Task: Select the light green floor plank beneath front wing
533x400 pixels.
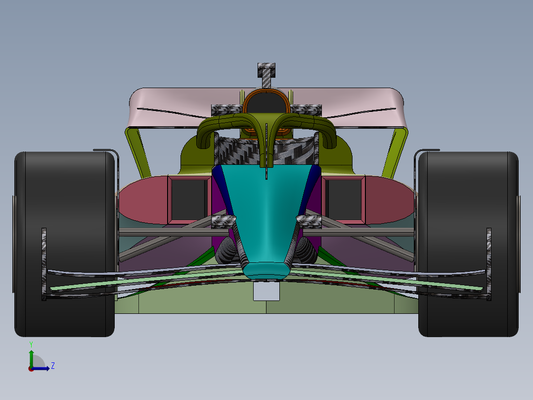Action: (x=266, y=298)
